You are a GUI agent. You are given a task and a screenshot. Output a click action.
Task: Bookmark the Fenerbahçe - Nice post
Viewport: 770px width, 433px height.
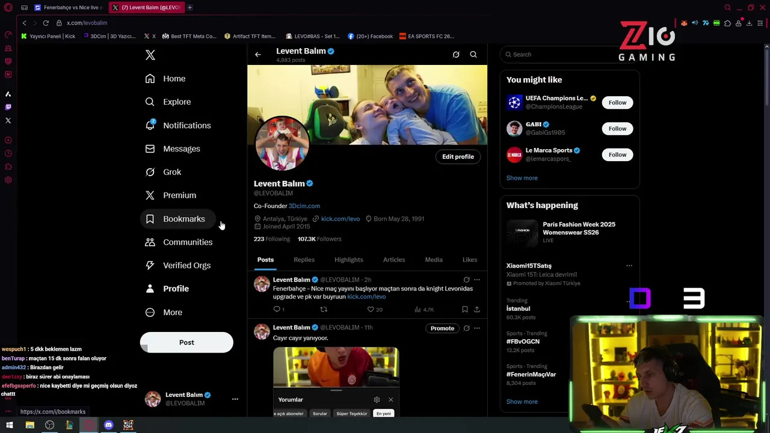[464, 309]
